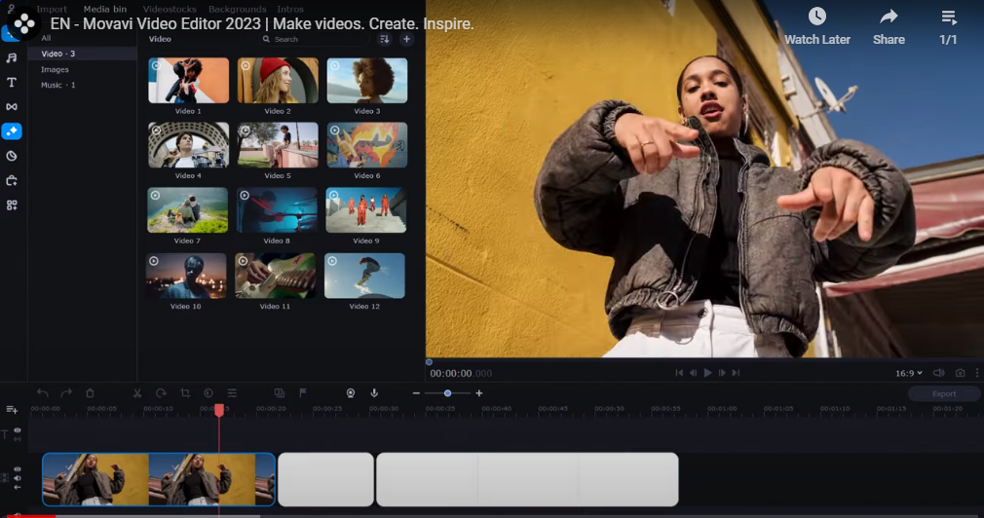
Task: Start webcam recording
Action: tap(350, 393)
